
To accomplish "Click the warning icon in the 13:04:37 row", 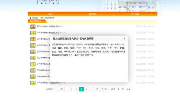I will [33, 58].
